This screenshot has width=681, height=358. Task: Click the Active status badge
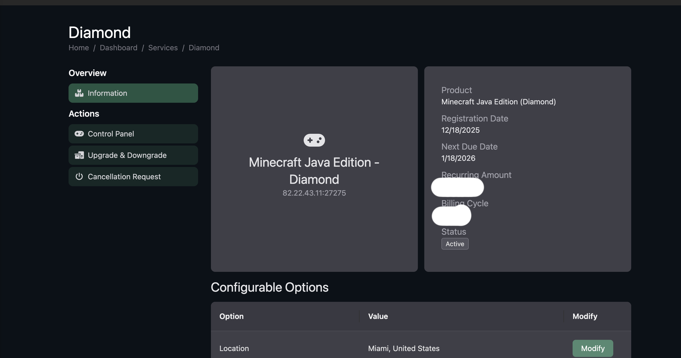point(455,244)
